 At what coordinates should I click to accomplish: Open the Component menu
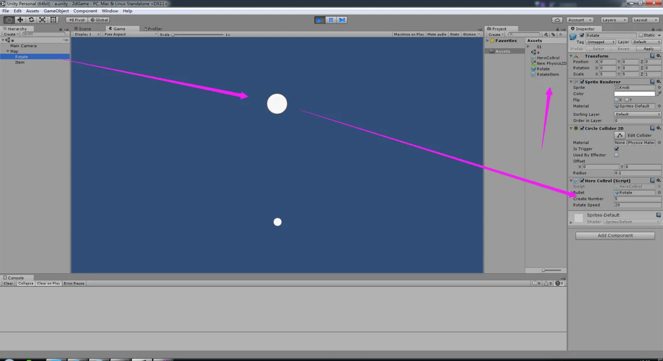click(85, 10)
